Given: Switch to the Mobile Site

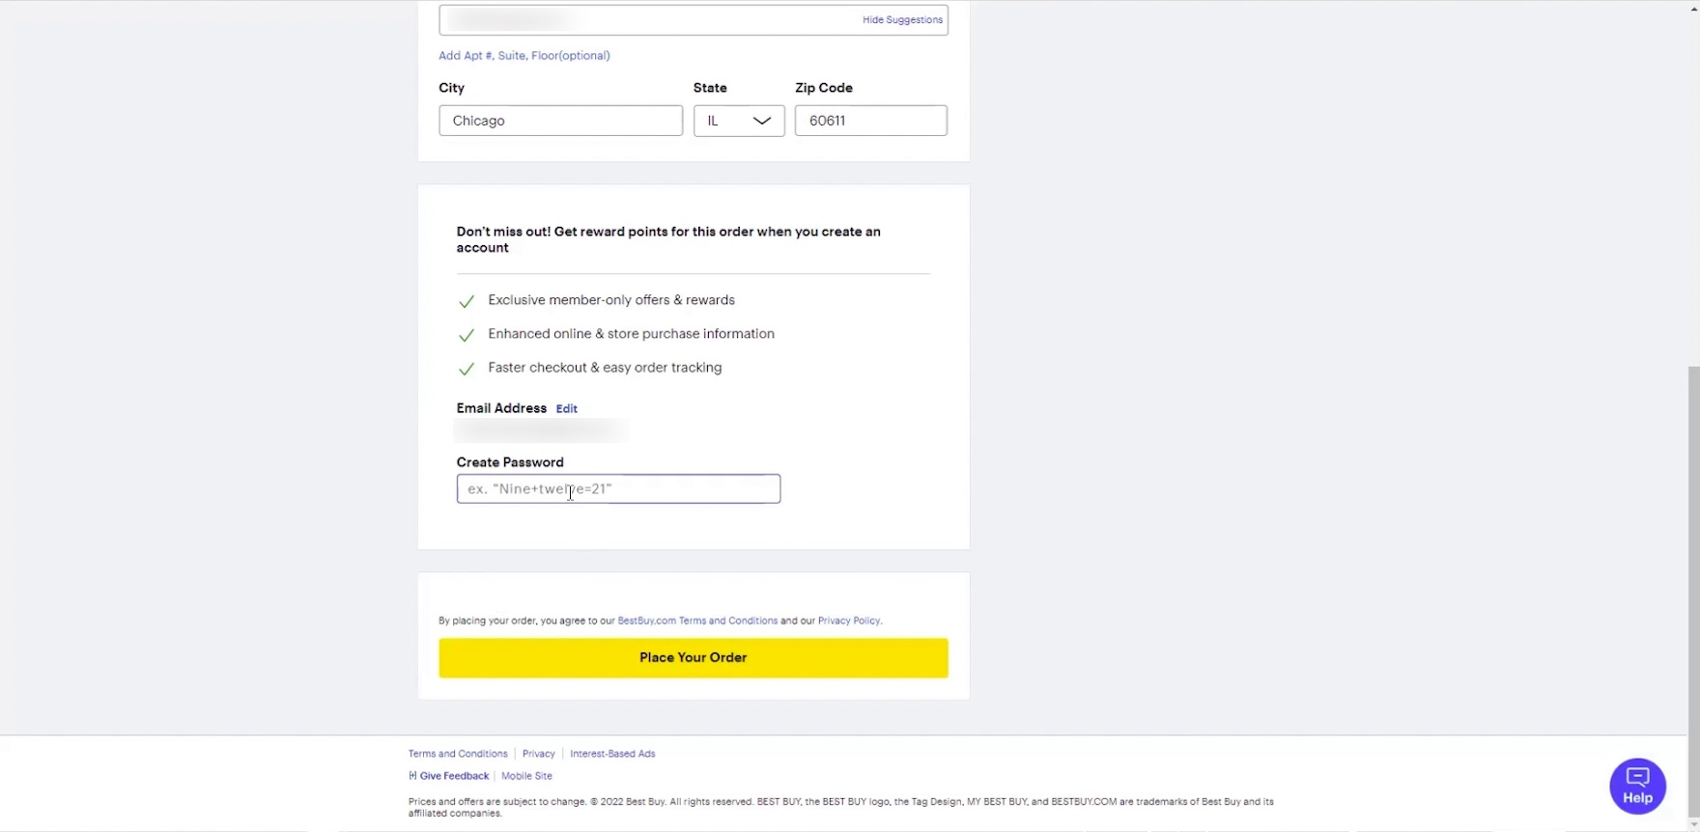Looking at the screenshot, I should coord(526,776).
